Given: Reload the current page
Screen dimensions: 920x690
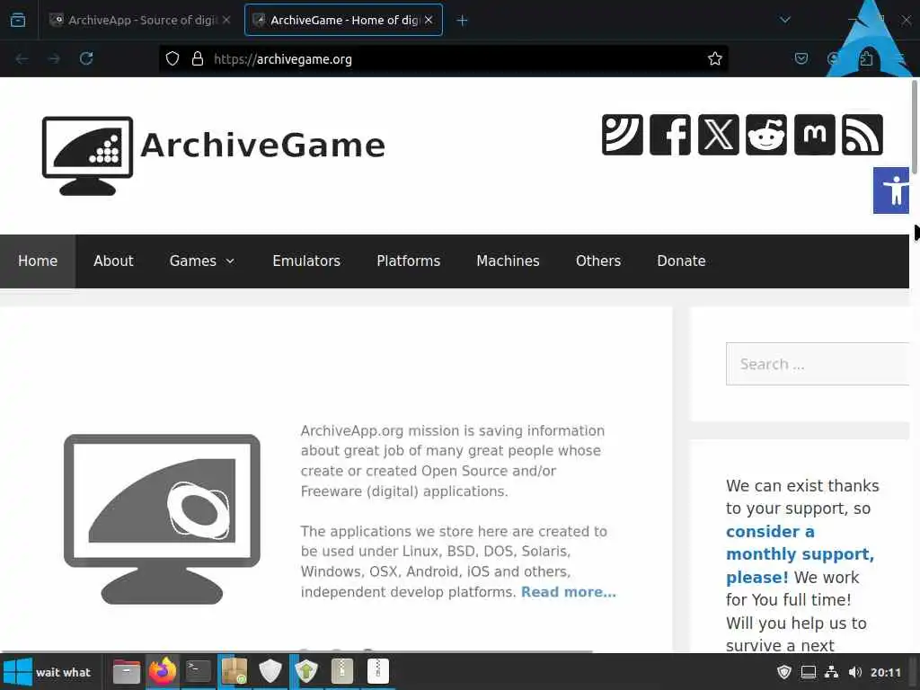Looking at the screenshot, I should 86,58.
